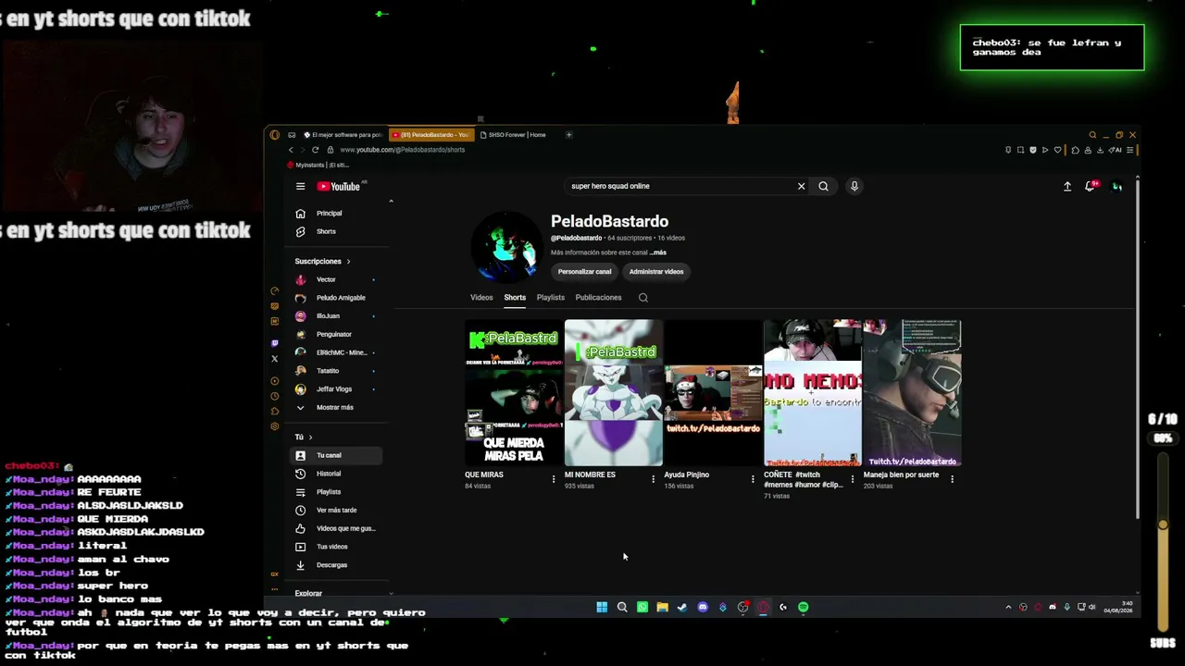This screenshot has height=666, width=1185.
Task: Open options menu for Ayuda Pinjino short
Action: [x=753, y=479]
